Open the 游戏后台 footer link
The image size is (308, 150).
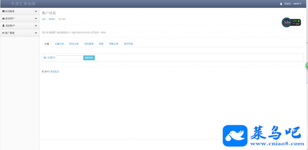(x=55, y=72)
